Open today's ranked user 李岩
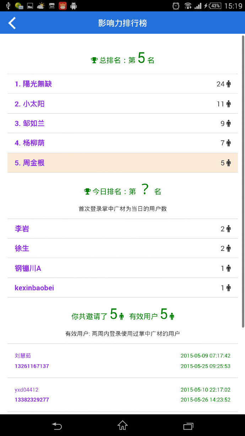Viewport: 245px width, 436px height. (22, 229)
